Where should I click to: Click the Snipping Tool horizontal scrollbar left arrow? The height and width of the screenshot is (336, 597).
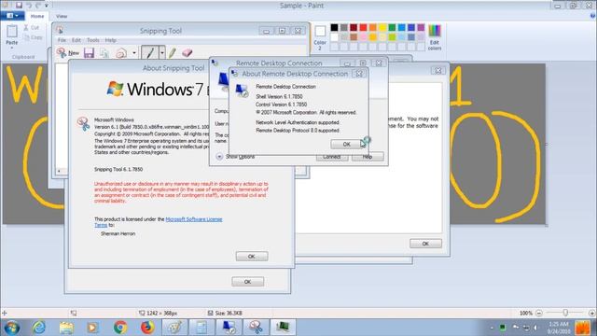59,171
